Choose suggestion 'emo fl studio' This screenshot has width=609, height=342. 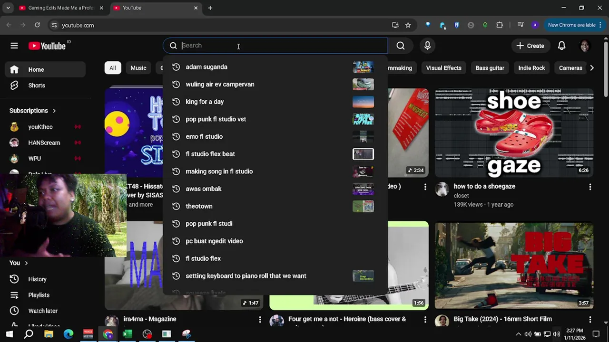pyautogui.click(x=275, y=137)
